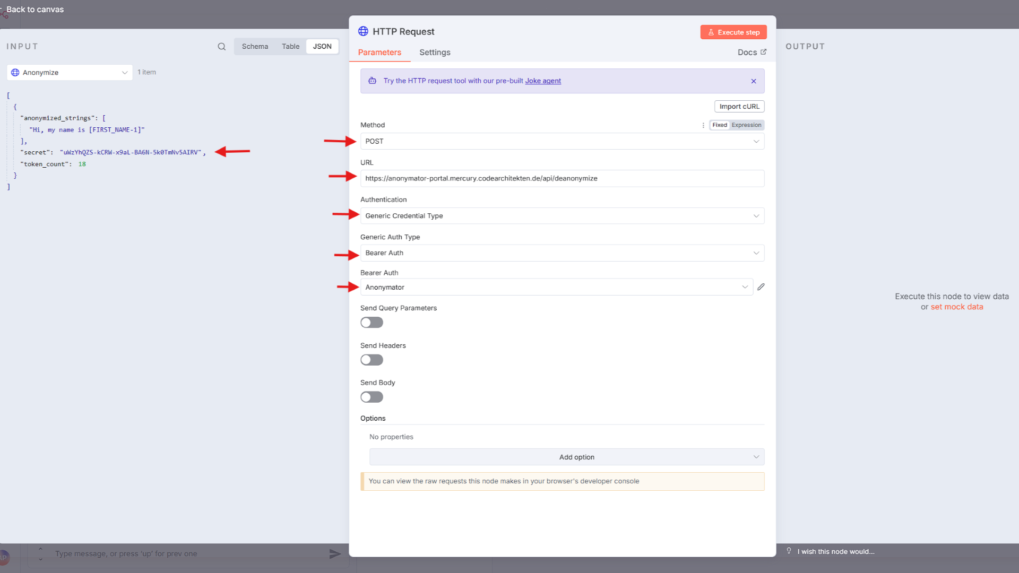This screenshot has width=1019, height=573.
Task: Click the pencil icon to edit the Anonymator credential
Action: pos(761,286)
